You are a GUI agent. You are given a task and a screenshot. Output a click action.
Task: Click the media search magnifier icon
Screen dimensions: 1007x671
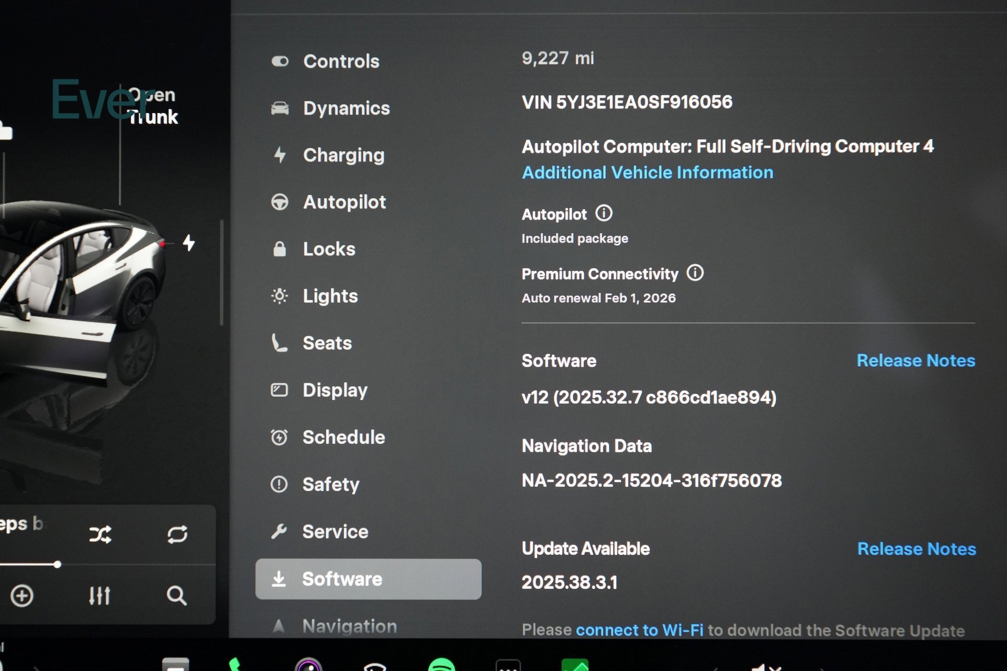[x=176, y=596]
